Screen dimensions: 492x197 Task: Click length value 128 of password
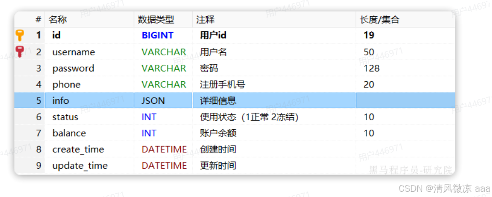coord(372,68)
